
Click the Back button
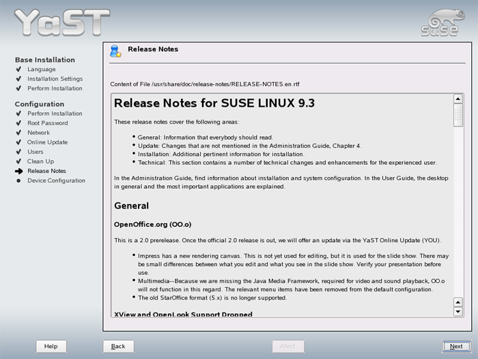click(x=118, y=346)
